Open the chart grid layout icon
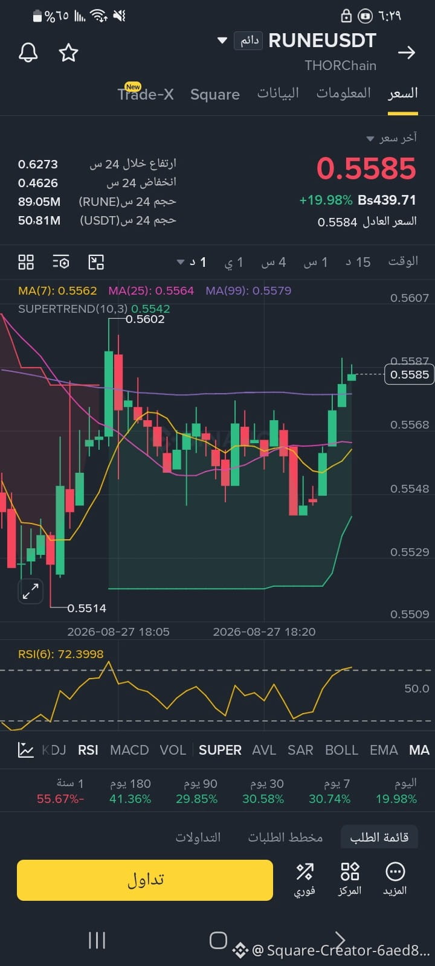Viewport: 435px width, 966px height. pyautogui.click(x=26, y=262)
